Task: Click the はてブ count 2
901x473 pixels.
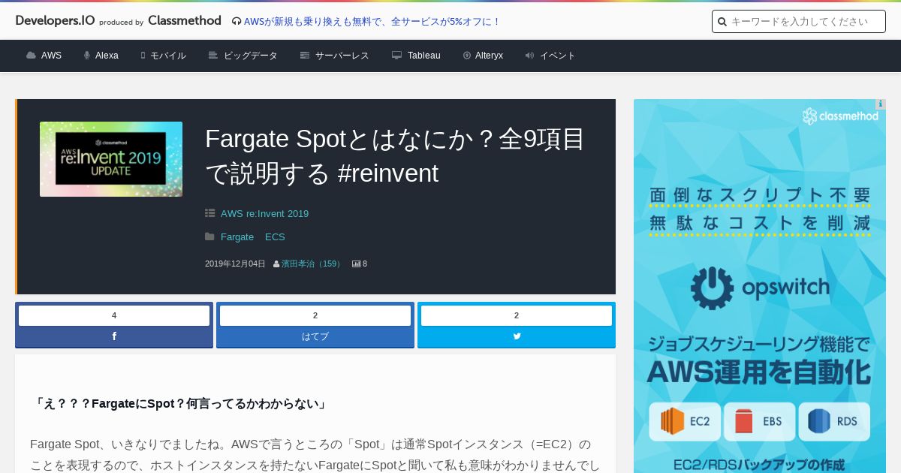Action: (x=315, y=315)
